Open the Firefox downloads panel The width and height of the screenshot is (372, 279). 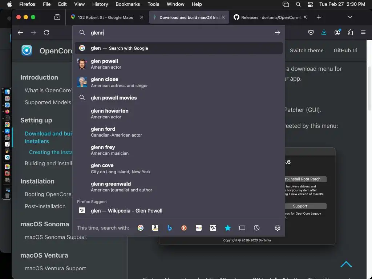click(x=324, y=32)
